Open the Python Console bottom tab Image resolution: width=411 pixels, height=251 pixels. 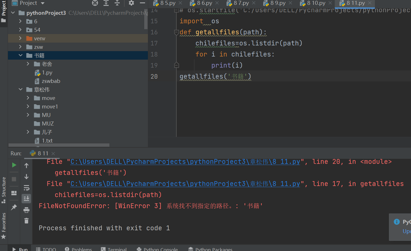157,249
